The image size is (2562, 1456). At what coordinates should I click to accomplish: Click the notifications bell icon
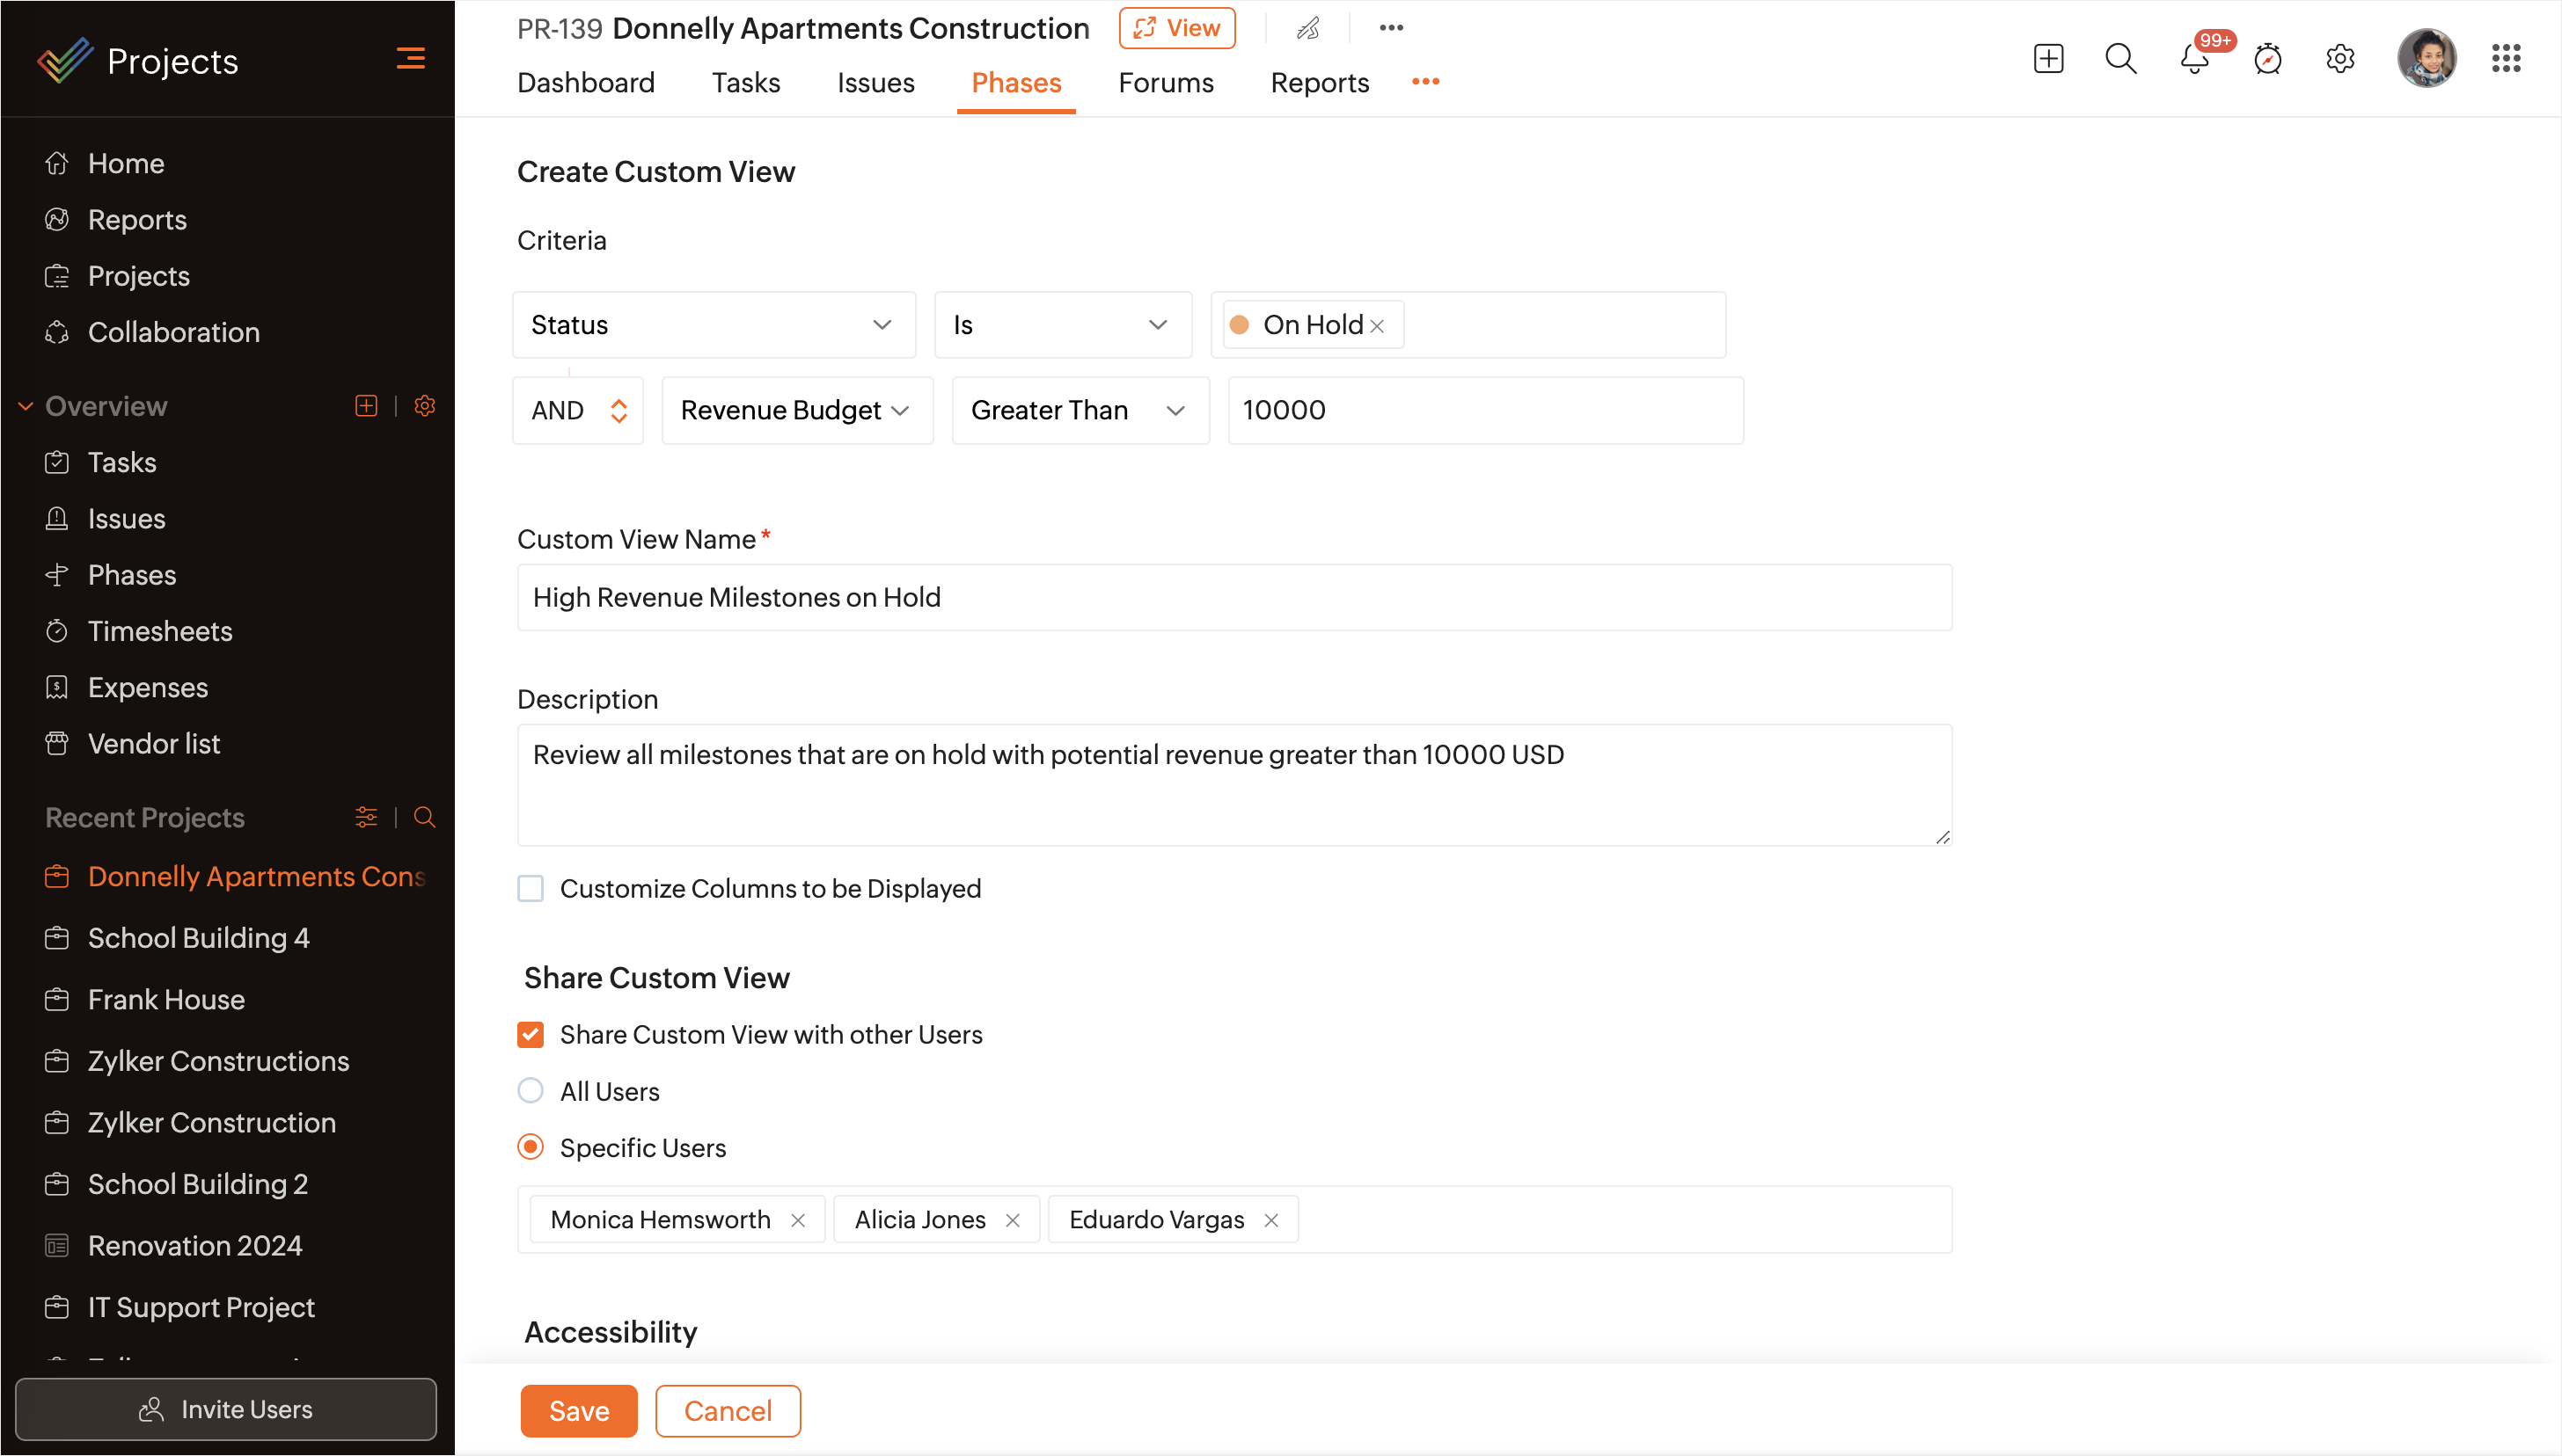[2194, 59]
